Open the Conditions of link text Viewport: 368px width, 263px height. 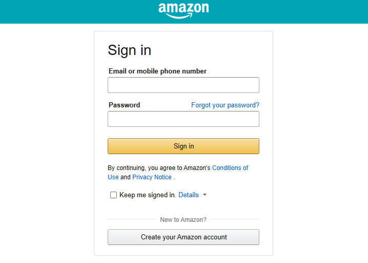(x=230, y=168)
